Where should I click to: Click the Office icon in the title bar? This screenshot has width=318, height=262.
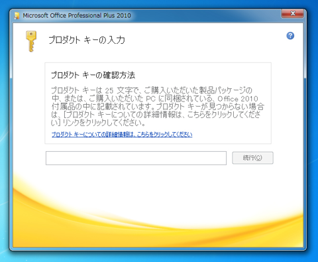(x=17, y=15)
